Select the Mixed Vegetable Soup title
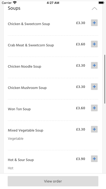This screenshot has width=106, height=189. pos(25,130)
